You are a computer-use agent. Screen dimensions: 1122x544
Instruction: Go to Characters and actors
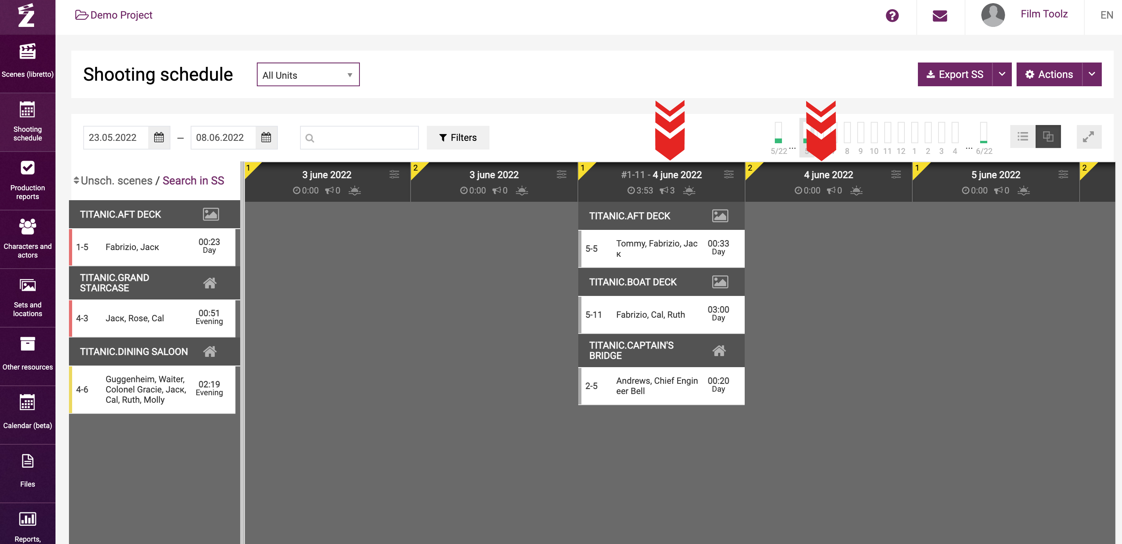coord(27,239)
